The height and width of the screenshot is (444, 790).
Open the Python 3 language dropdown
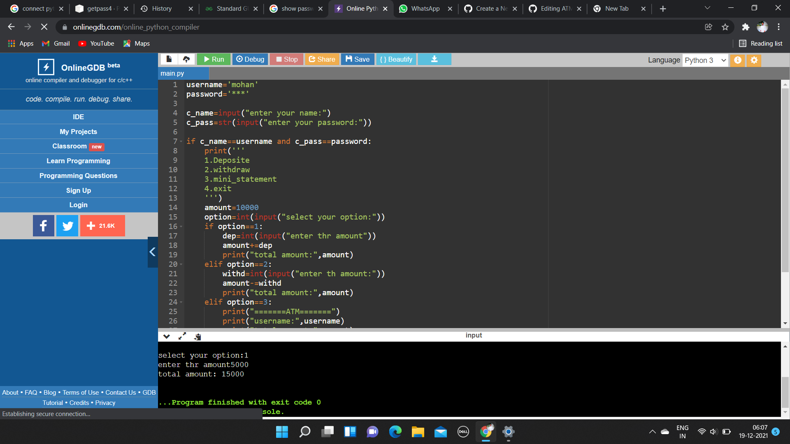coord(705,60)
